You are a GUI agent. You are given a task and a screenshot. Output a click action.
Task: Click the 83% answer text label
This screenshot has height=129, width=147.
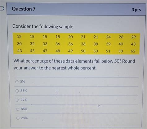24,91
